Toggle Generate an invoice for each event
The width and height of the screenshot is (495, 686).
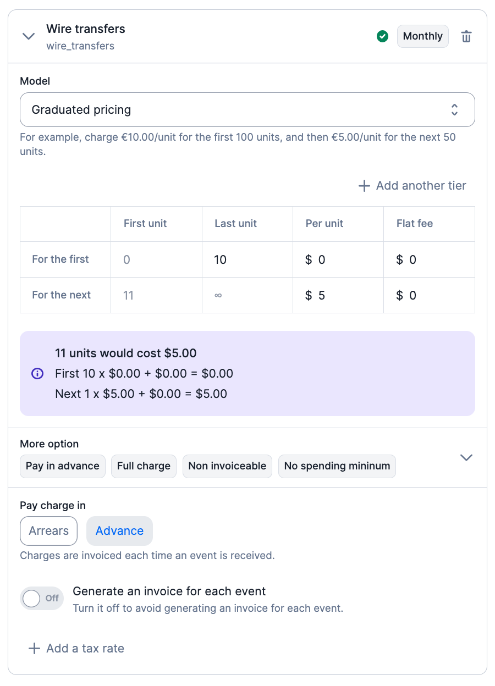click(x=41, y=598)
